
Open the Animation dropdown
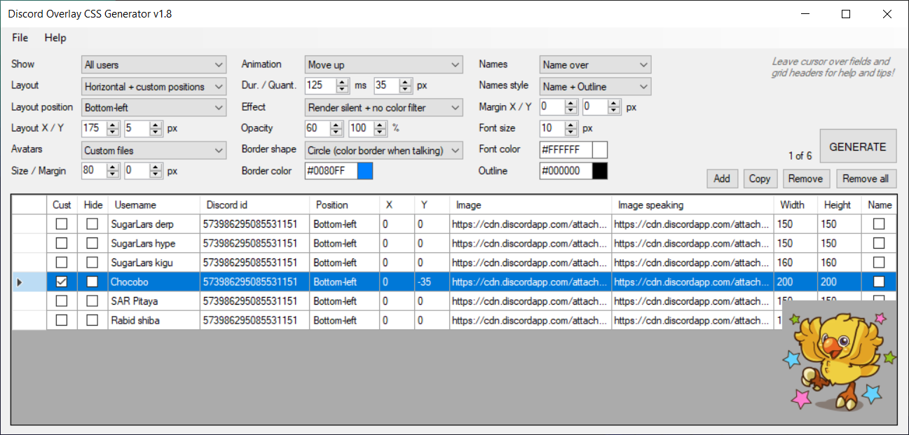pyautogui.click(x=384, y=65)
